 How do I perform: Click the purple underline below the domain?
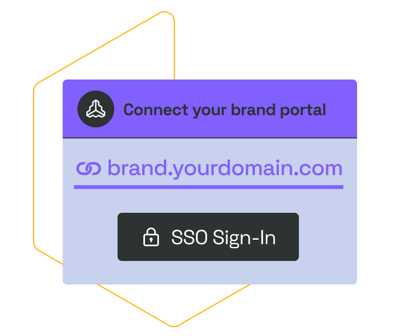pyautogui.click(x=208, y=187)
